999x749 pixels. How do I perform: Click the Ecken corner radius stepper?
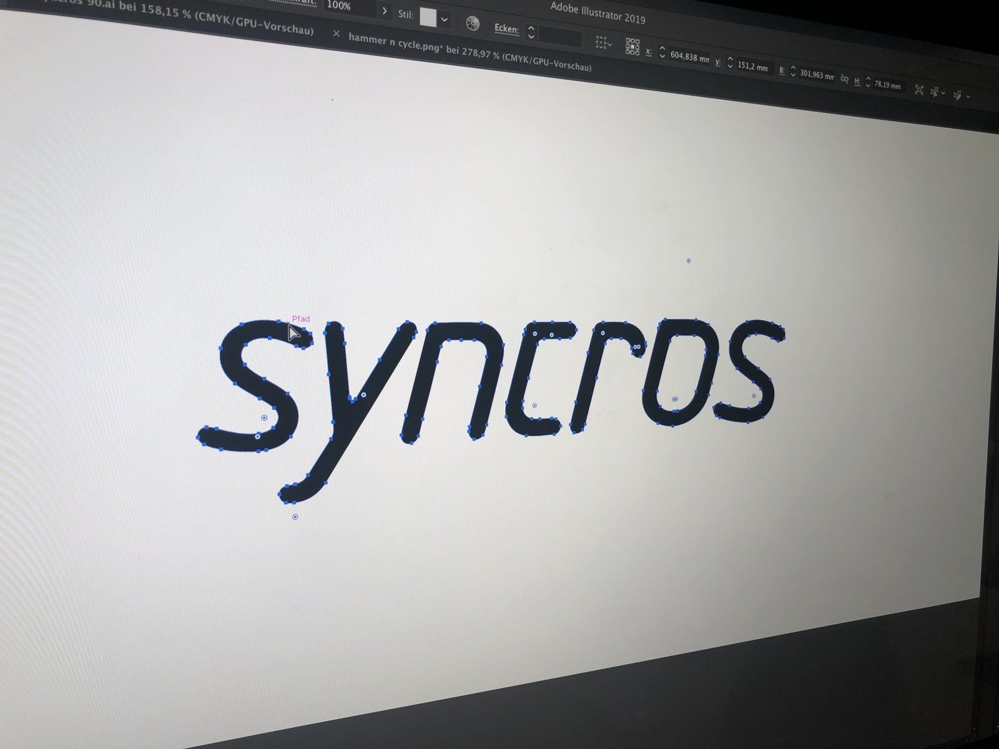click(x=531, y=32)
